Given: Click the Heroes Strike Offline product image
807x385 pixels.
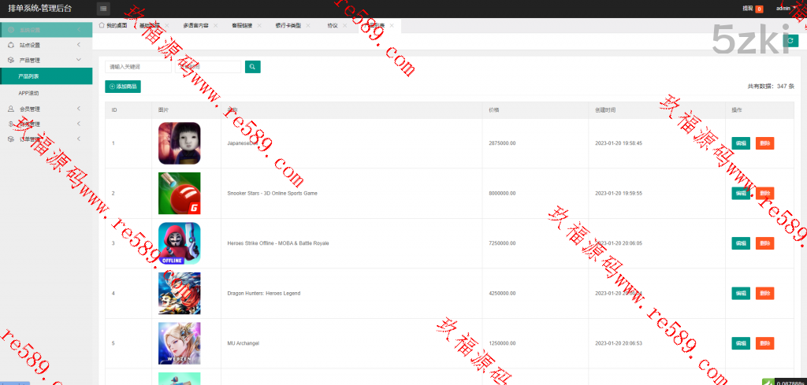Looking at the screenshot, I should [x=179, y=243].
